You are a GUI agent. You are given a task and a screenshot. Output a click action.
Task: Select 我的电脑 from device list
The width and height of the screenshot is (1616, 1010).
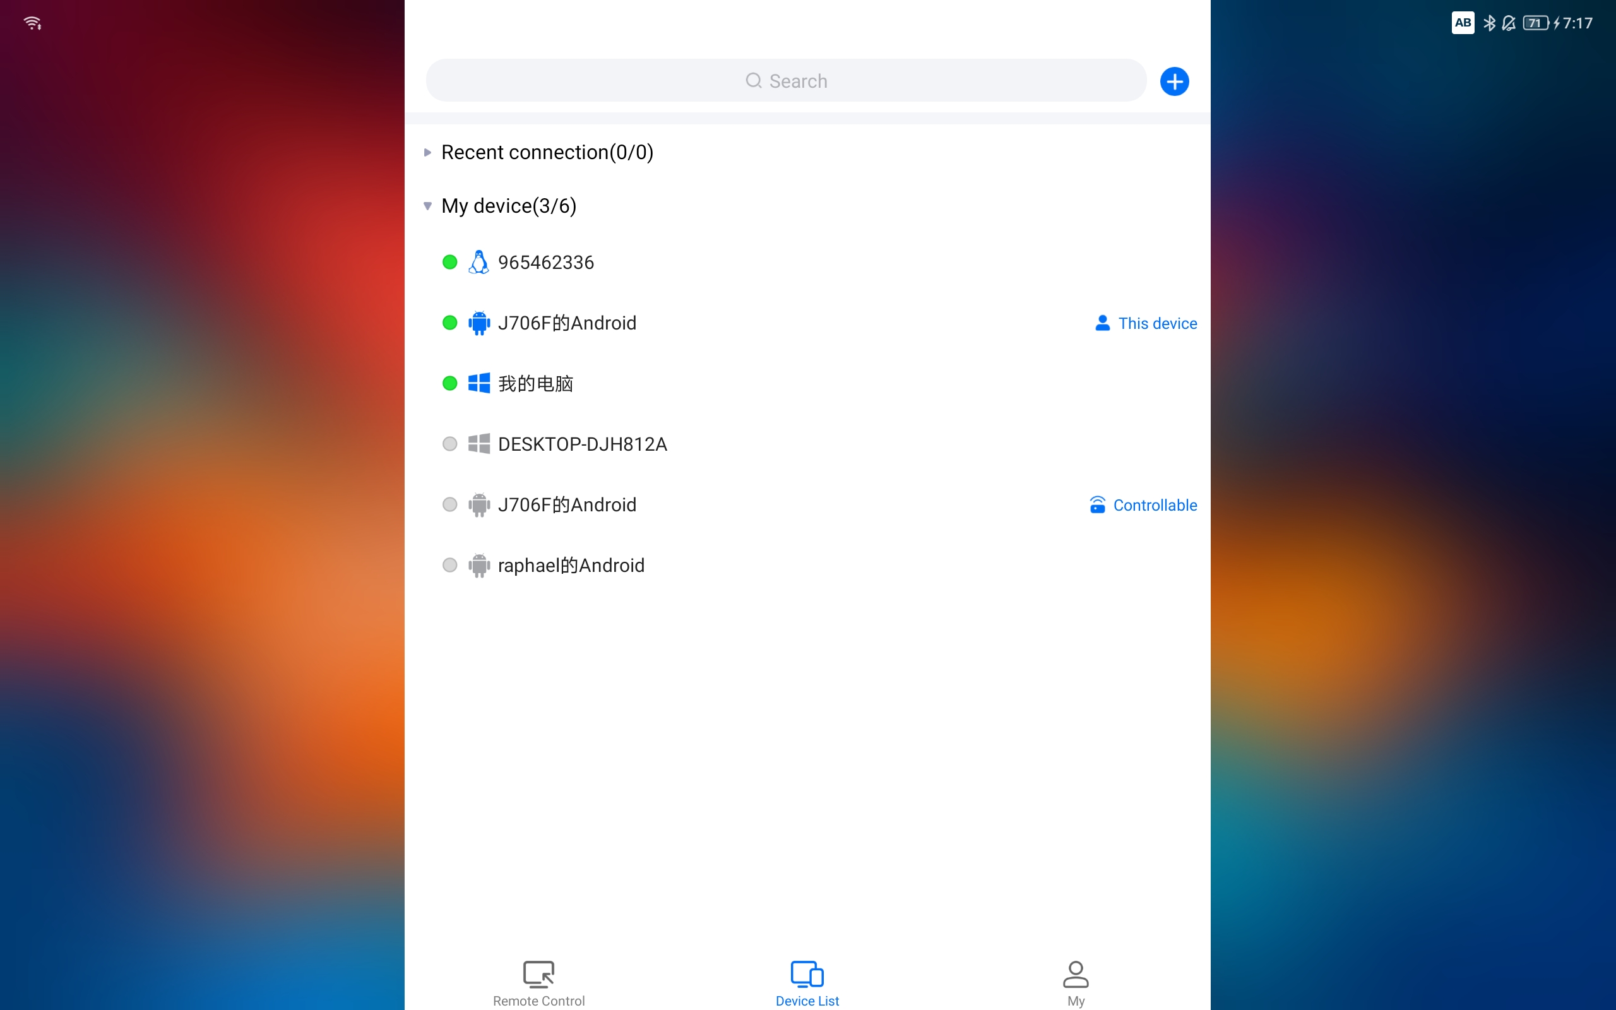point(535,383)
